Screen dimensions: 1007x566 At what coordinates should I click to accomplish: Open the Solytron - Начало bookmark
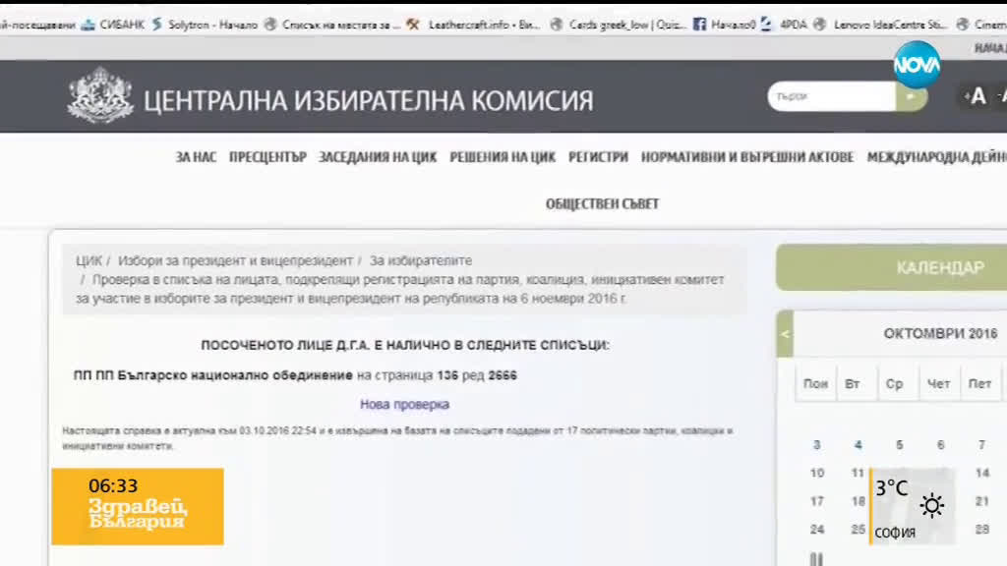point(205,25)
